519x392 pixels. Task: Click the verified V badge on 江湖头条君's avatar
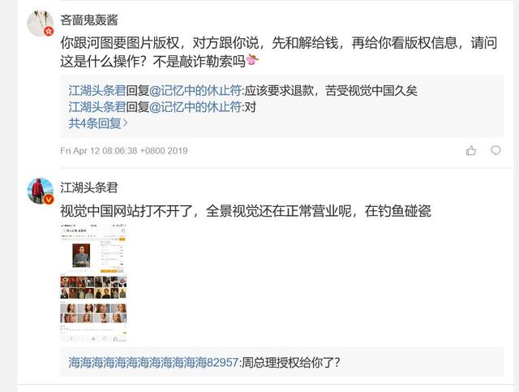tap(49, 200)
